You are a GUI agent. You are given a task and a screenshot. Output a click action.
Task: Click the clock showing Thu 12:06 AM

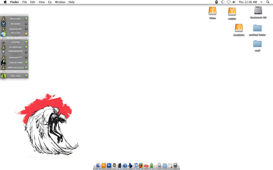coord(248,2)
